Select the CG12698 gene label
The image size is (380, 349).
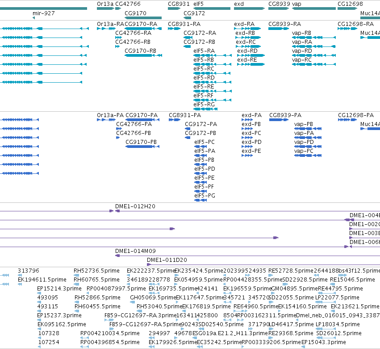tap(350, 4)
